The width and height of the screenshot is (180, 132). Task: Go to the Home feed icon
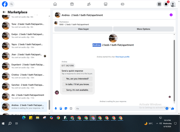pos(55,4)
